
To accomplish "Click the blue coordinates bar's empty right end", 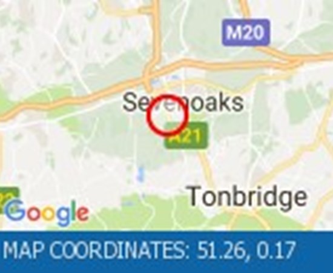I will (x=314, y=251).
